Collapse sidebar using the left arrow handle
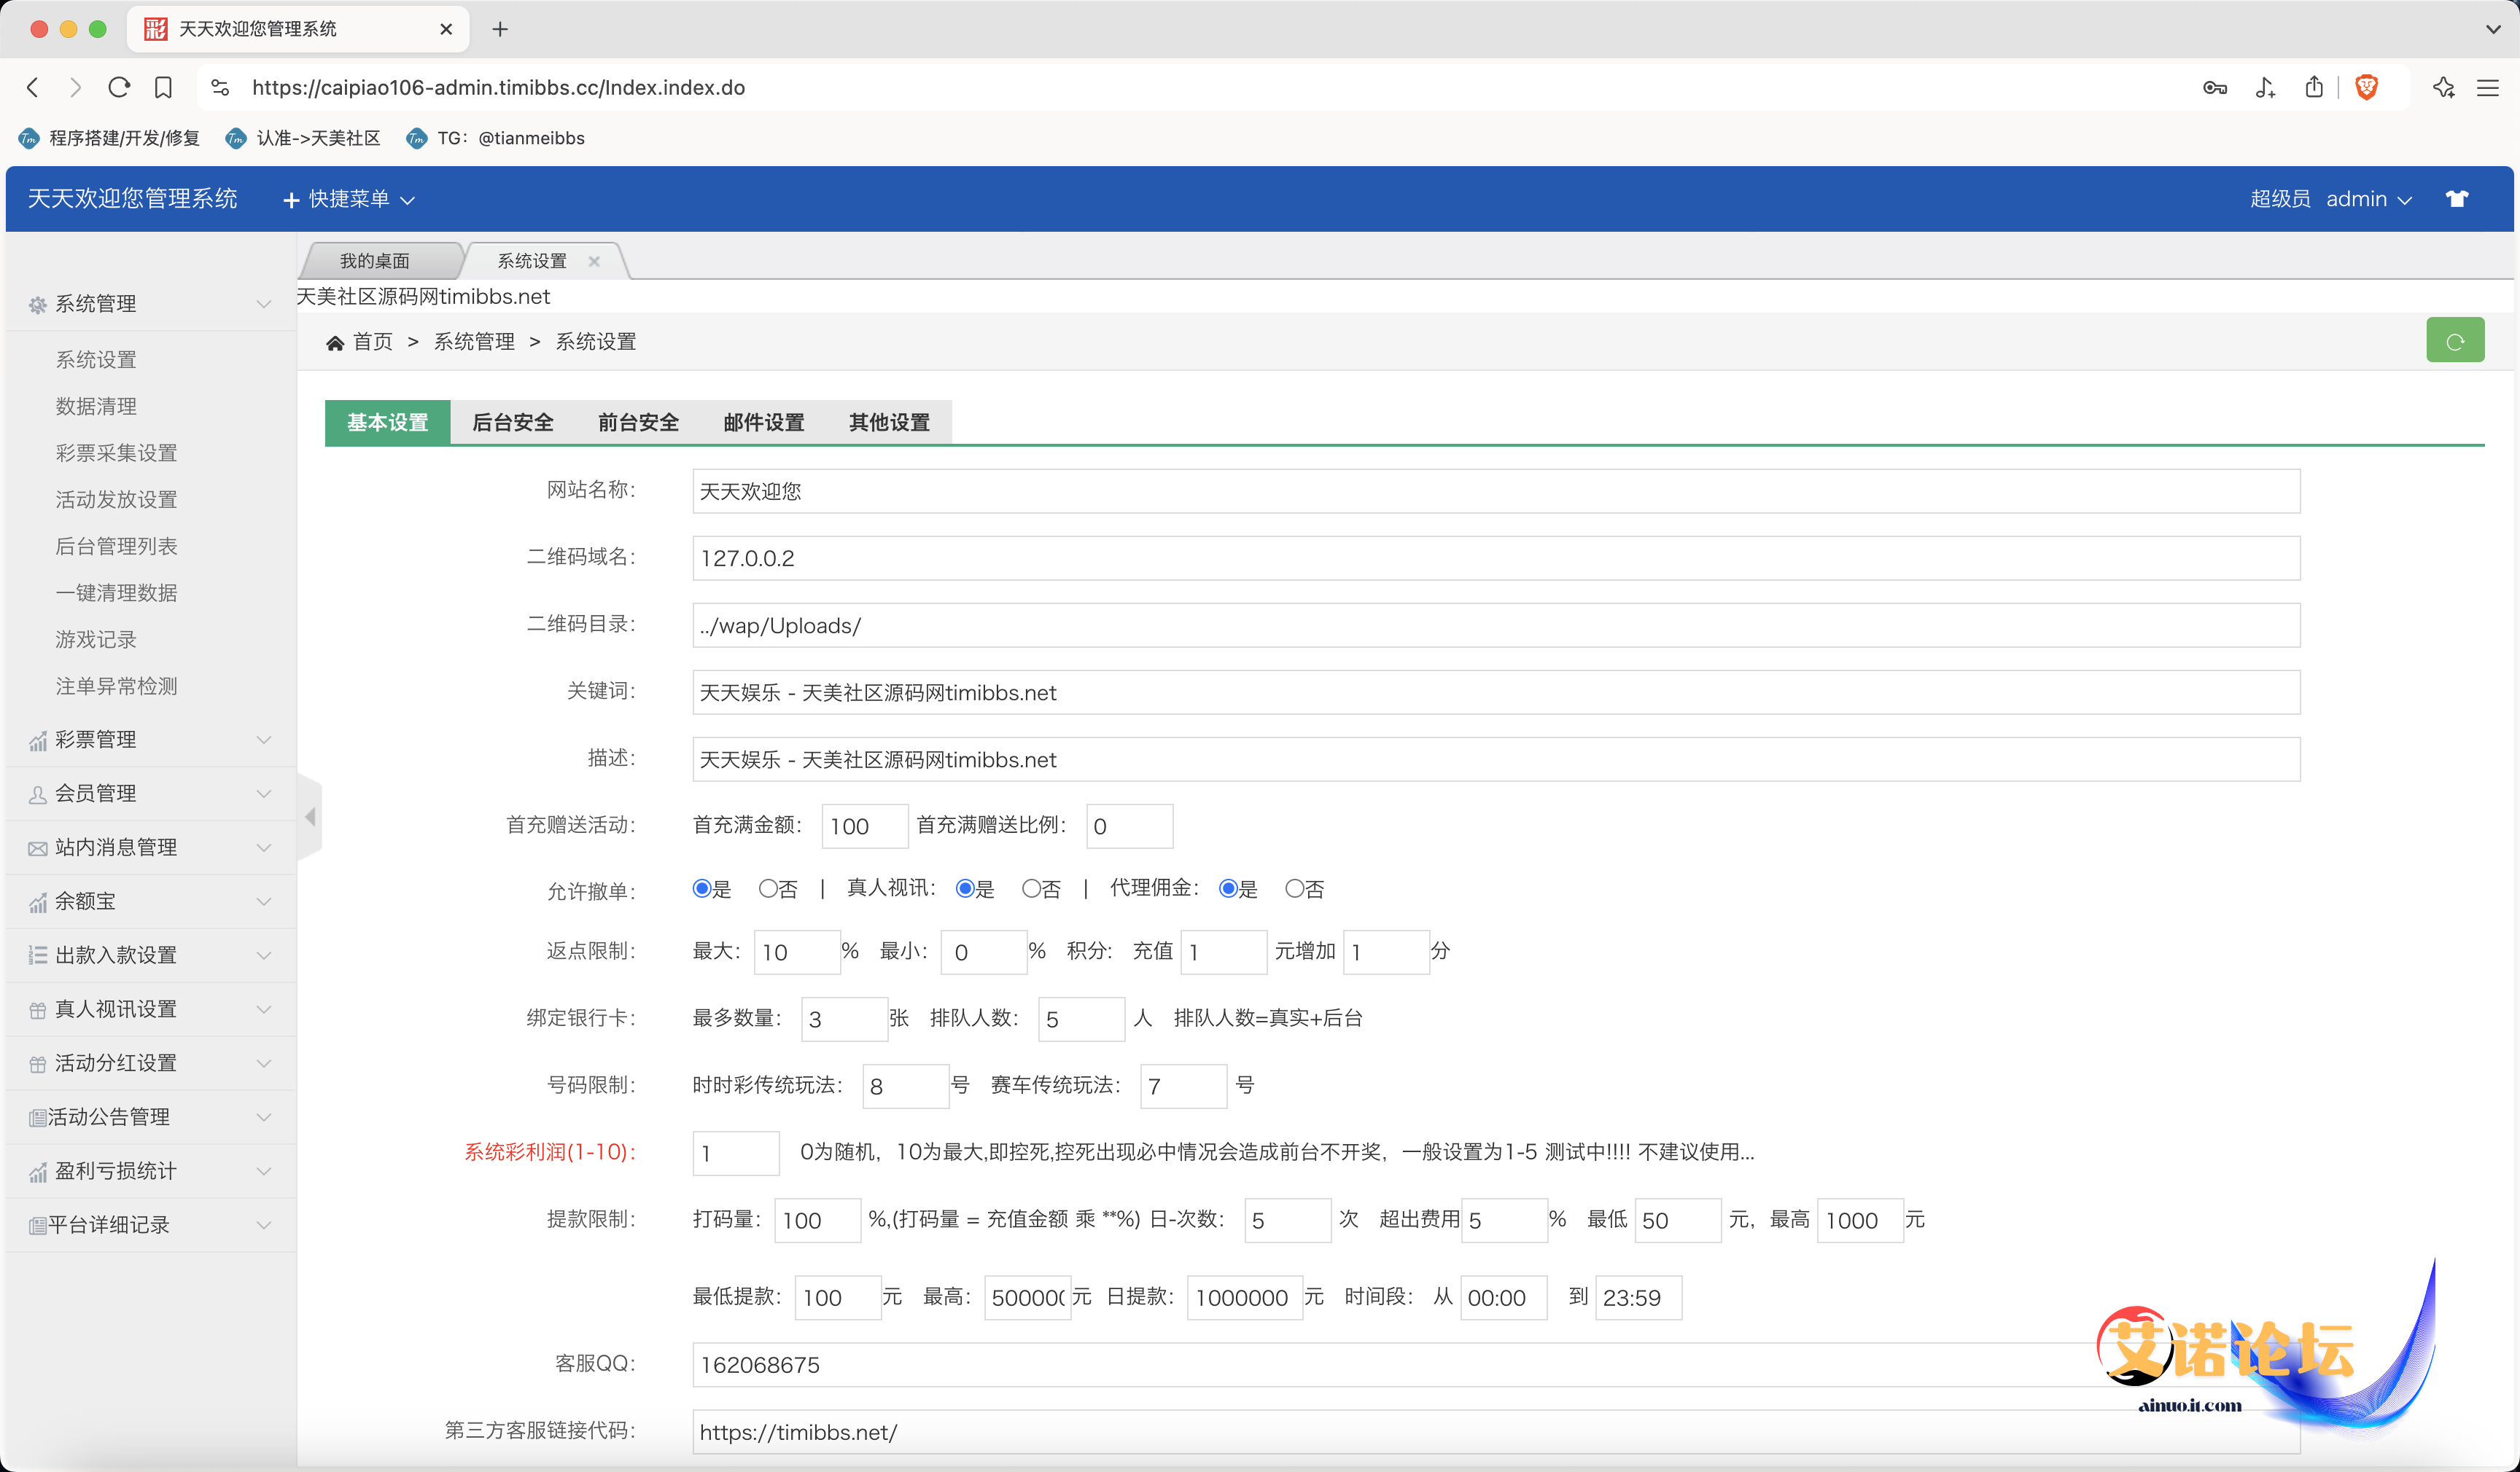Image resolution: width=2520 pixels, height=1472 pixels. click(310, 816)
